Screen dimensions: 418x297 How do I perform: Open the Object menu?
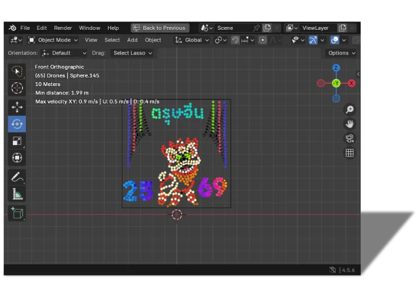(x=153, y=40)
